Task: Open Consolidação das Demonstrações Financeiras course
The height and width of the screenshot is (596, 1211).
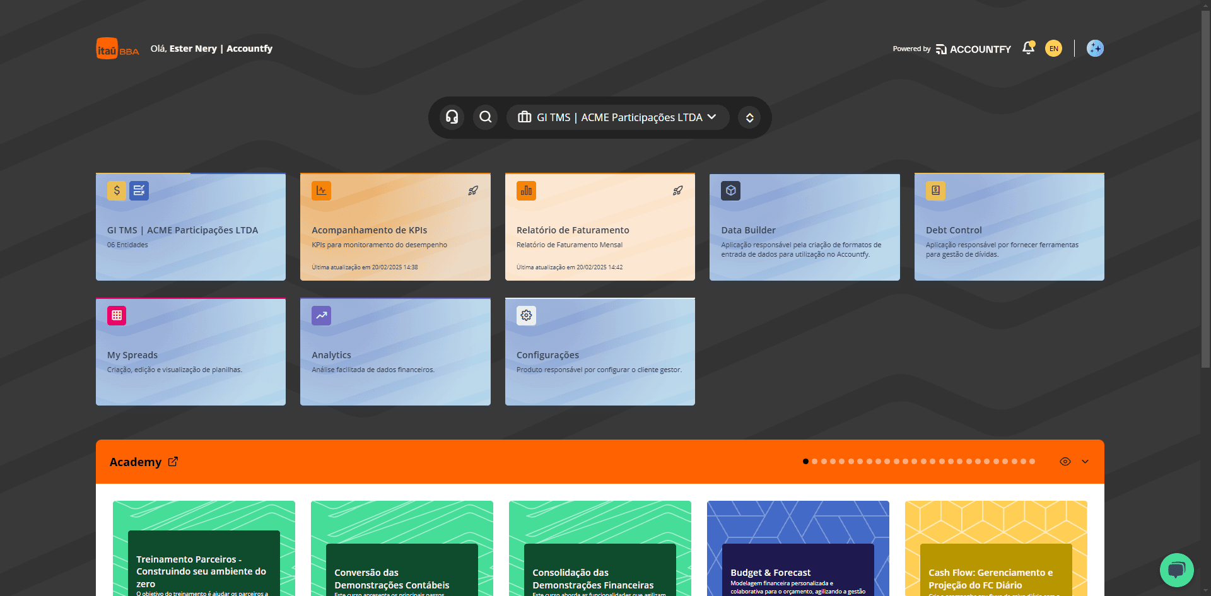Action: (600, 548)
